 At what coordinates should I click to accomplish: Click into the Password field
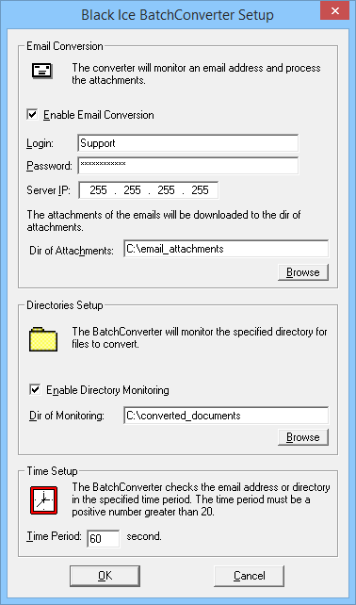click(x=187, y=166)
